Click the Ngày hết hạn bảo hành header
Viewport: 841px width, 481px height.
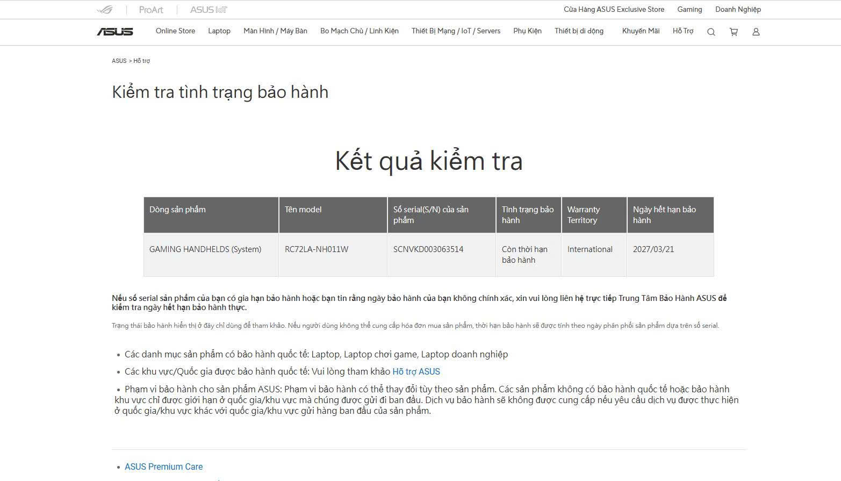click(671, 215)
